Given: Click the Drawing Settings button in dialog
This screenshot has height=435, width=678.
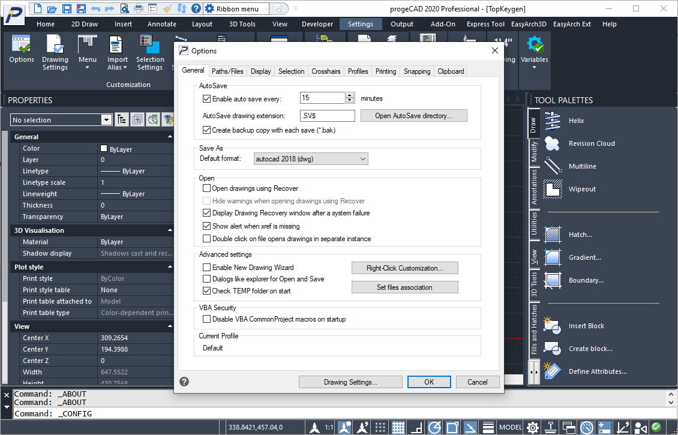Looking at the screenshot, I should (350, 382).
